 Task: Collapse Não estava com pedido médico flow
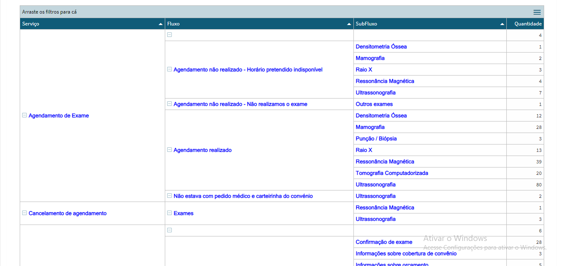pos(169,196)
